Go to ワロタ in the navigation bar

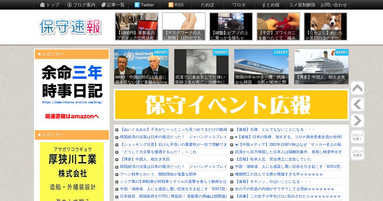239,5
